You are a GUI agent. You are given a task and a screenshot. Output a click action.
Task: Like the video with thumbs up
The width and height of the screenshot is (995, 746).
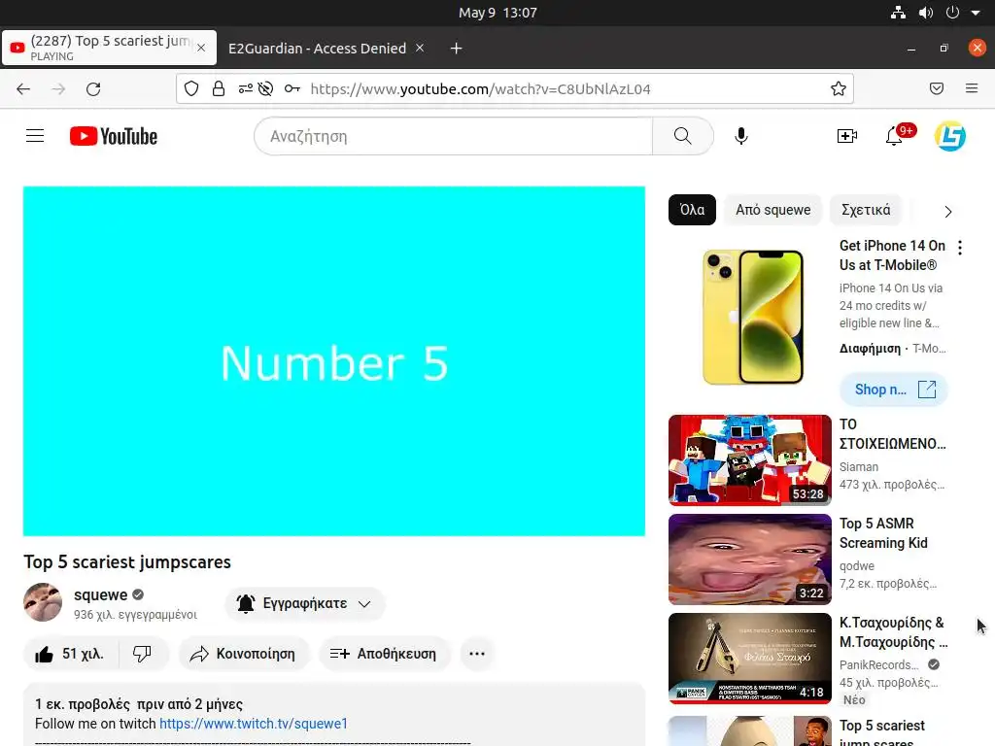[x=70, y=654]
